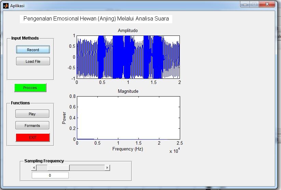Screen dimensions: 281x190
Task: Click the right arrow of frequency slider
Action: (107, 167)
